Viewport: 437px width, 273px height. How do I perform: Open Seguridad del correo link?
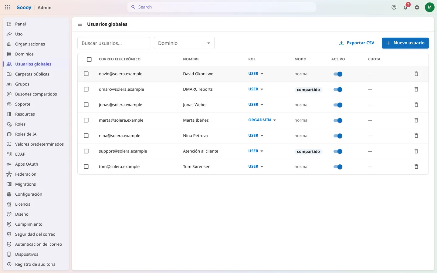coord(36,234)
